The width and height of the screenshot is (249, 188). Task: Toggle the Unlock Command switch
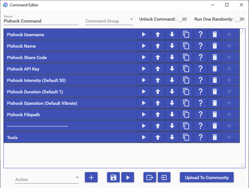click(182, 19)
